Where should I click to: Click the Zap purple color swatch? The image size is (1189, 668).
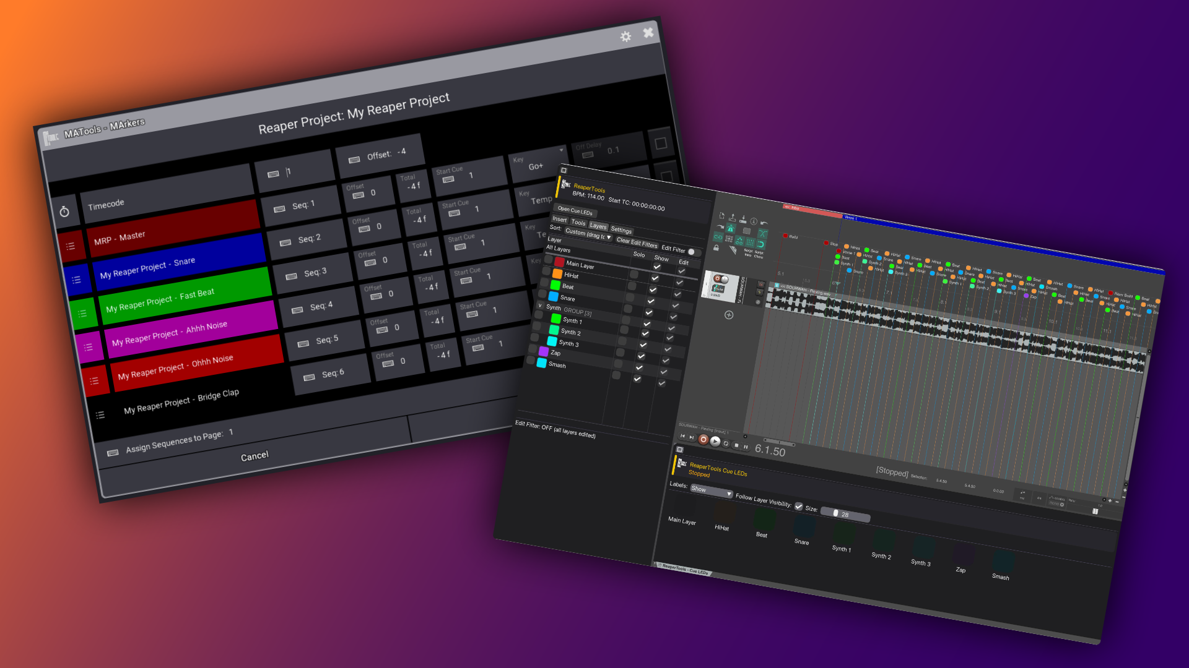point(544,351)
